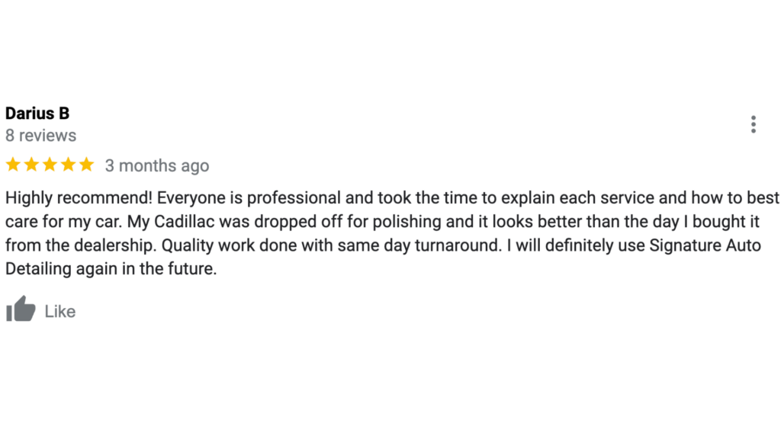Screen dimensions: 781x439
Task: Click the words 'Highly recommend!' in review
Action: point(79,198)
